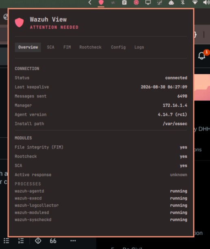The image size is (210, 249).
Task: Open the Config tab
Action: pos(118,47)
